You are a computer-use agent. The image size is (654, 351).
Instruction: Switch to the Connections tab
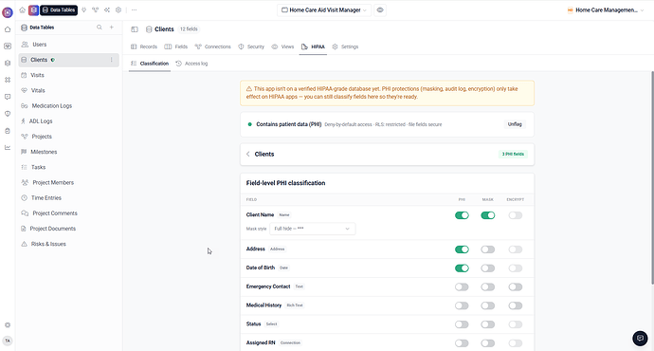coord(212,46)
